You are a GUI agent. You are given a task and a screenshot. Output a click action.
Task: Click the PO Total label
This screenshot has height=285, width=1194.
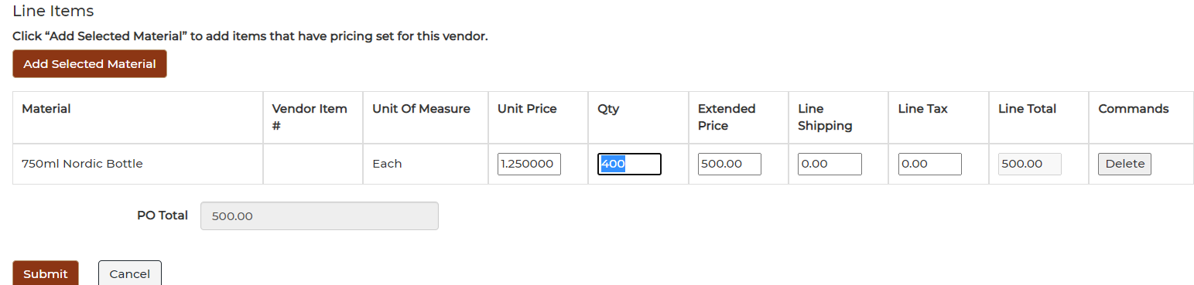pos(163,215)
